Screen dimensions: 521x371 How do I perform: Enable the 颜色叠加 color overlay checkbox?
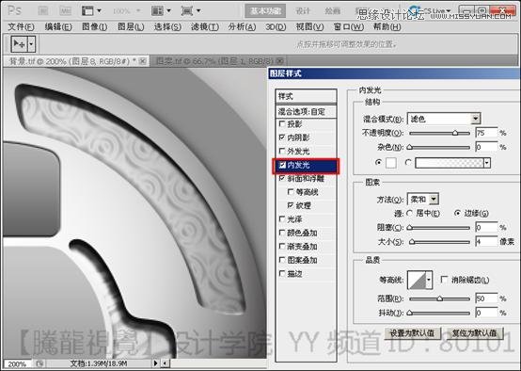pyautogui.click(x=282, y=233)
